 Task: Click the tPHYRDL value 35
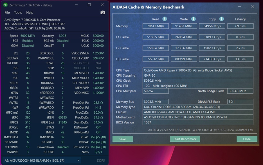click(62, 142)
